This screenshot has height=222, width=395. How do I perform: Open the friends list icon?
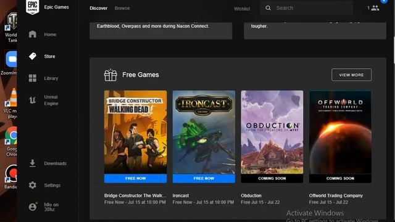[x=375, y=8]
